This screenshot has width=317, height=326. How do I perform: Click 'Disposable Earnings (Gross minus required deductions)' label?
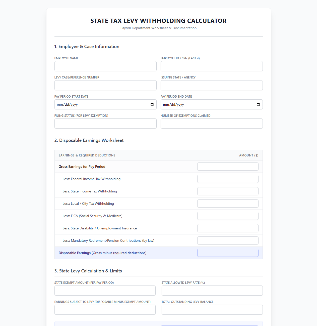[x=102, y=253]
